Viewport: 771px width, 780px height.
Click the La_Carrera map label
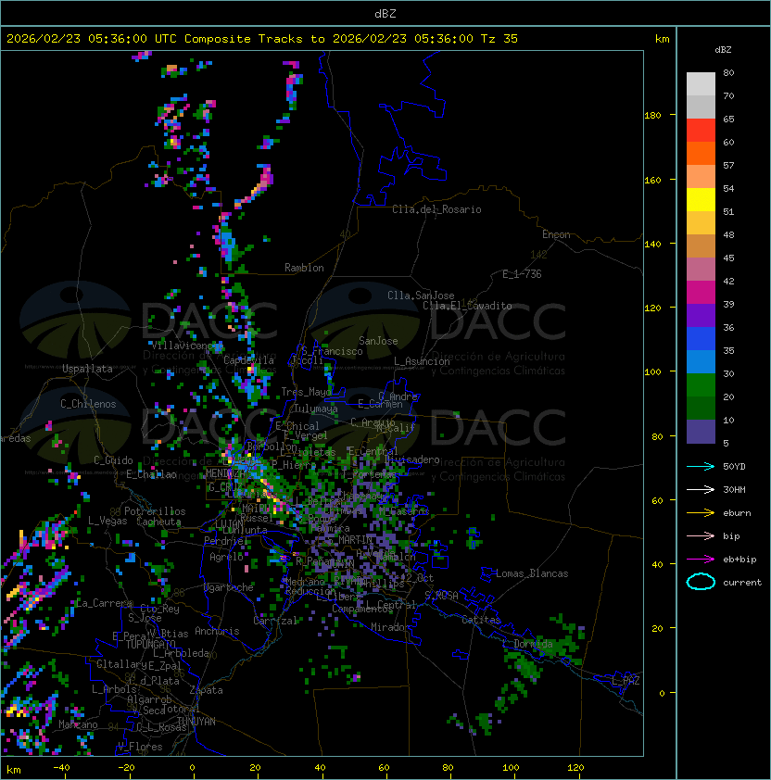(x=104, y=603)
